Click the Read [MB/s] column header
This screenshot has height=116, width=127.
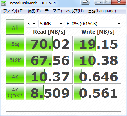coord(49,32)
